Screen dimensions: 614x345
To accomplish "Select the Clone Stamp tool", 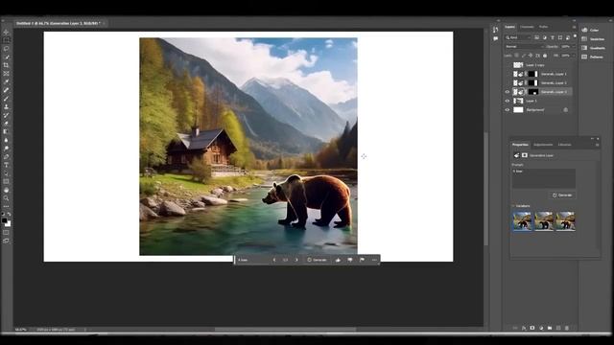I will click(x=6, y=106).
